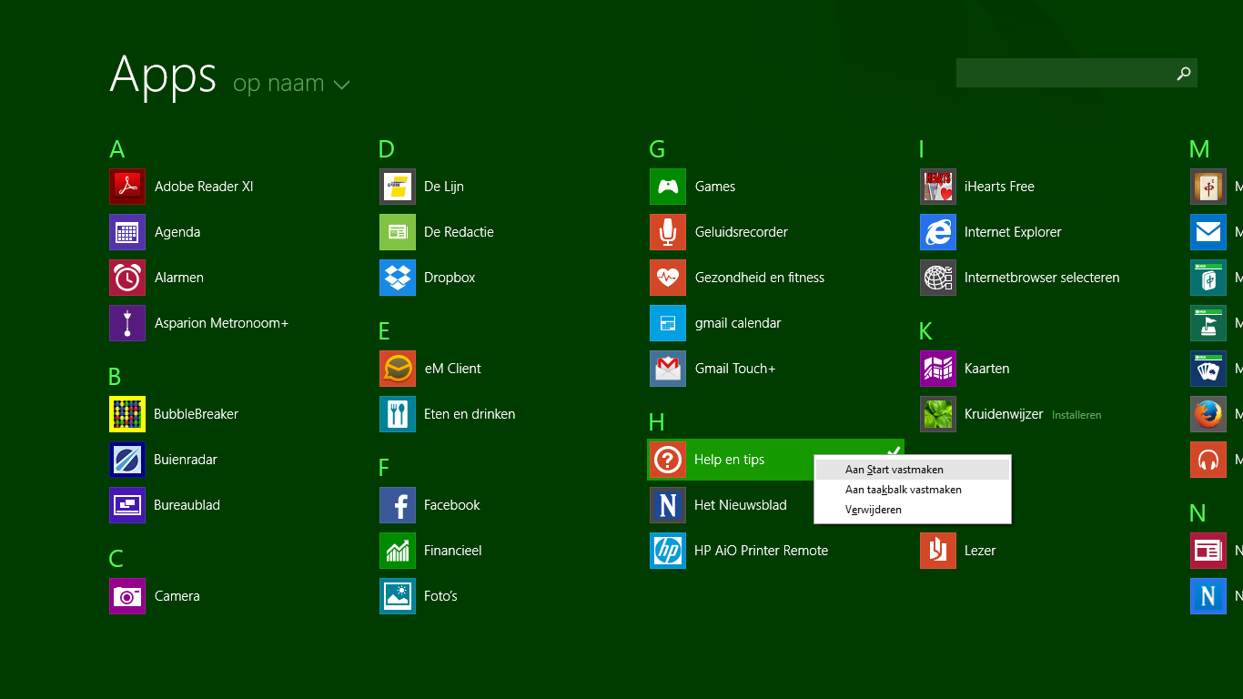The image size is (1243, 699).
Task: Click the 'Camera' label text
Action: coord(177,596)
